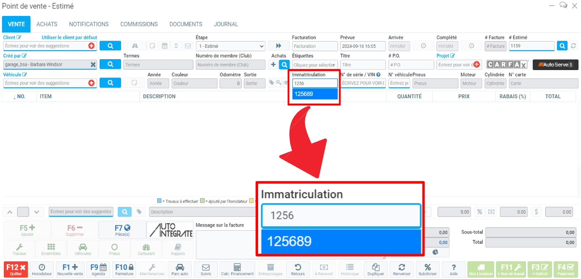Viewport: 581px width, 279px height.
Task: Open the Parc auto car icon
Action: coord(180,269)
